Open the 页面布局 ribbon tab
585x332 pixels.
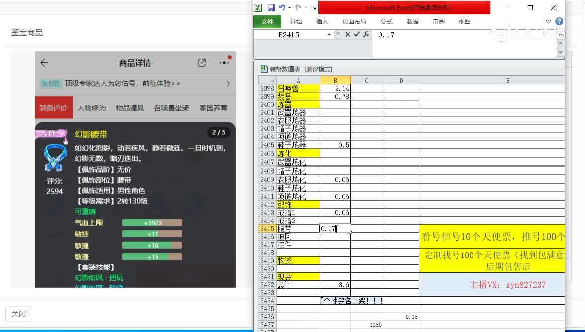(354, 22)
